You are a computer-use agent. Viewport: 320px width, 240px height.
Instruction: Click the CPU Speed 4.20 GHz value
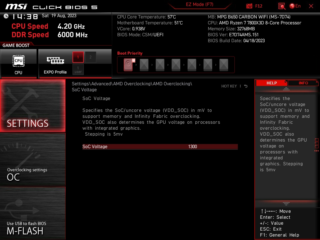[x=71, y=26]
